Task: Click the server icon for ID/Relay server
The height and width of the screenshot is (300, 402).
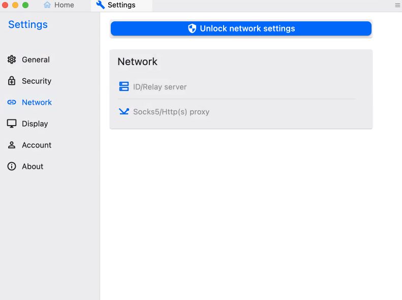Action: pyautogui.click(x=123, y=86)
